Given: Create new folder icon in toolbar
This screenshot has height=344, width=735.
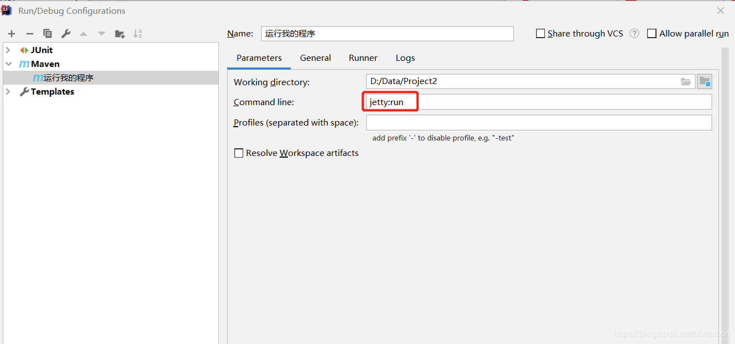Looking at the screenshot, I should [120, 34].
